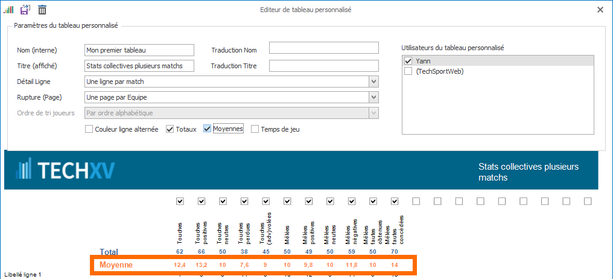Click the Nom (interne) text field
Screen dimensions: 613x279
(139, 50)
